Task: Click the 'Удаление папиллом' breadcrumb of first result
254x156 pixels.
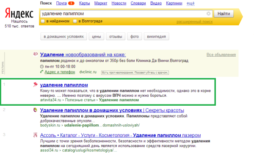Action: point(119,100)
